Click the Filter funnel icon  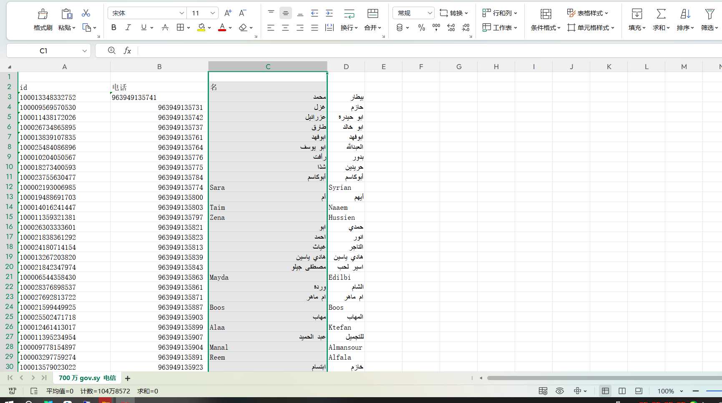(709, 14)
